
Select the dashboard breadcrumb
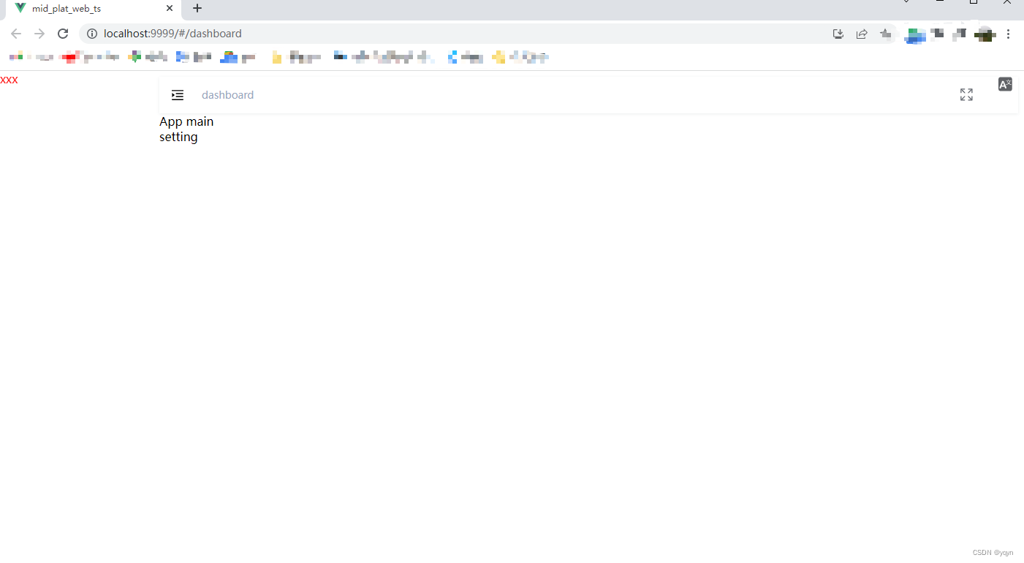coord(227,95)
